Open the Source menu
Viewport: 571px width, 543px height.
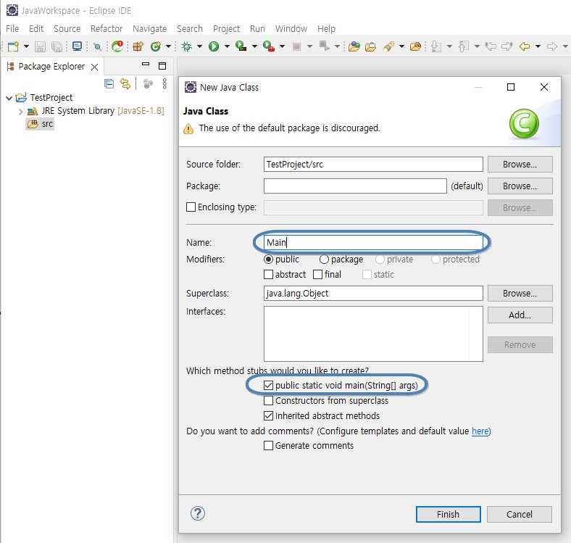(67, 29)
